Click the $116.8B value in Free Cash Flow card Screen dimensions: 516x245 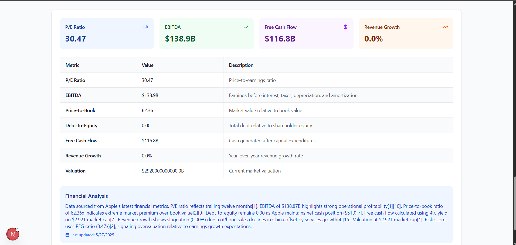coord(280,39)
